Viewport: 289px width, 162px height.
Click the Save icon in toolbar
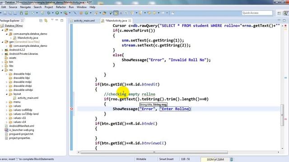tap(5, 13)
